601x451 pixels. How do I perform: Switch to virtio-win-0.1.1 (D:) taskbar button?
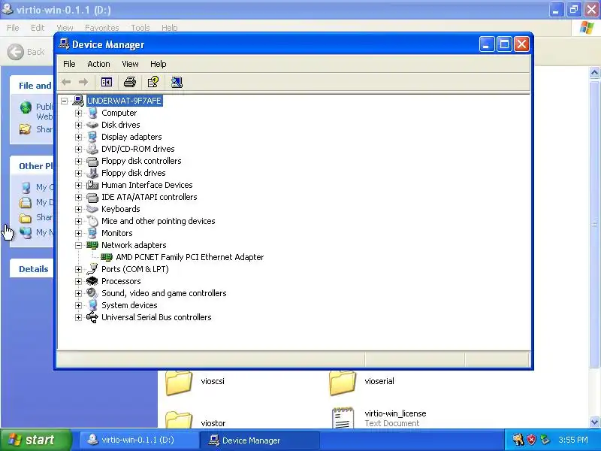pyautogui.click(x=138, y=440)
